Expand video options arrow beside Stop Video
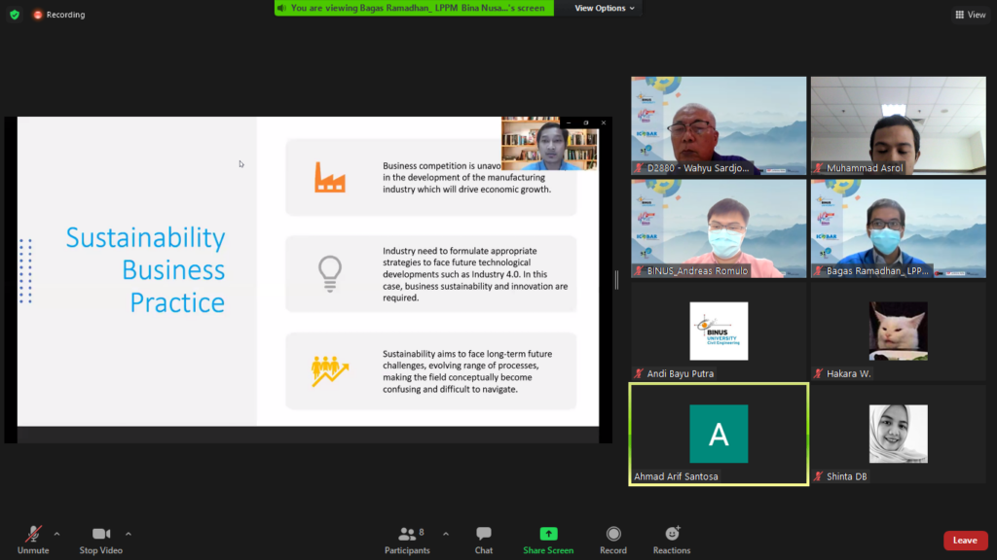 (x=129, y=533)
